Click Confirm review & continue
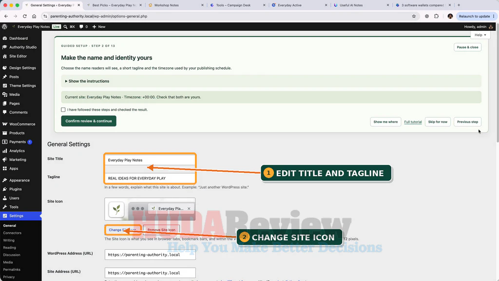Viewport: 499px width, 281px height. [x=89, y=121]
